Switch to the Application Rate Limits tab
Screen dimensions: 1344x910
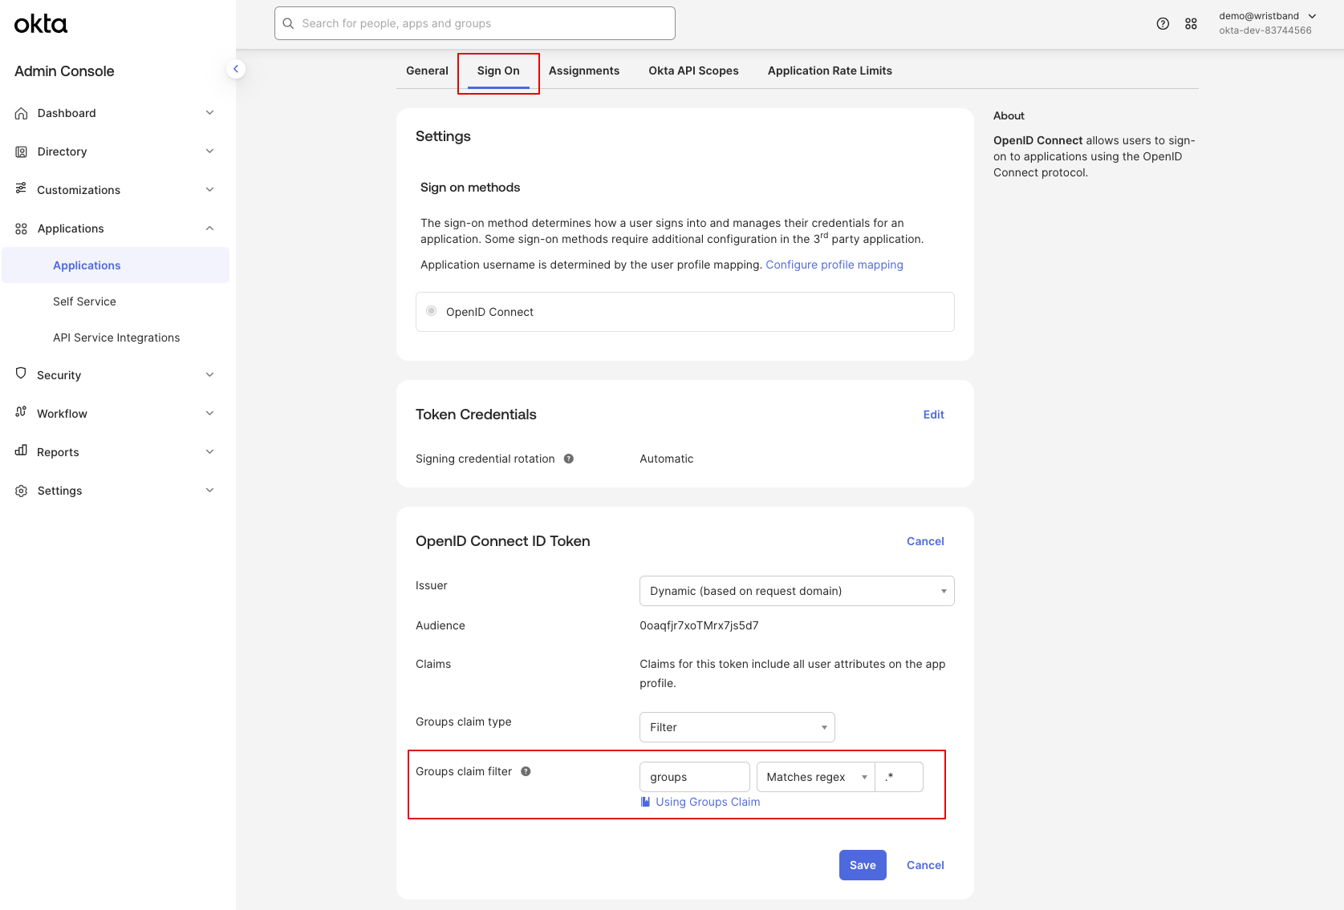830,71
